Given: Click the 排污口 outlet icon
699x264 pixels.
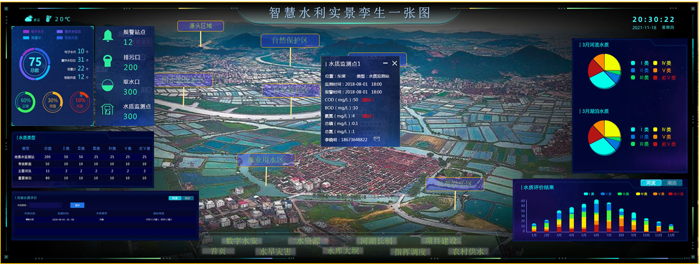Looking at the screenshot, I should [x=108, y=61].
